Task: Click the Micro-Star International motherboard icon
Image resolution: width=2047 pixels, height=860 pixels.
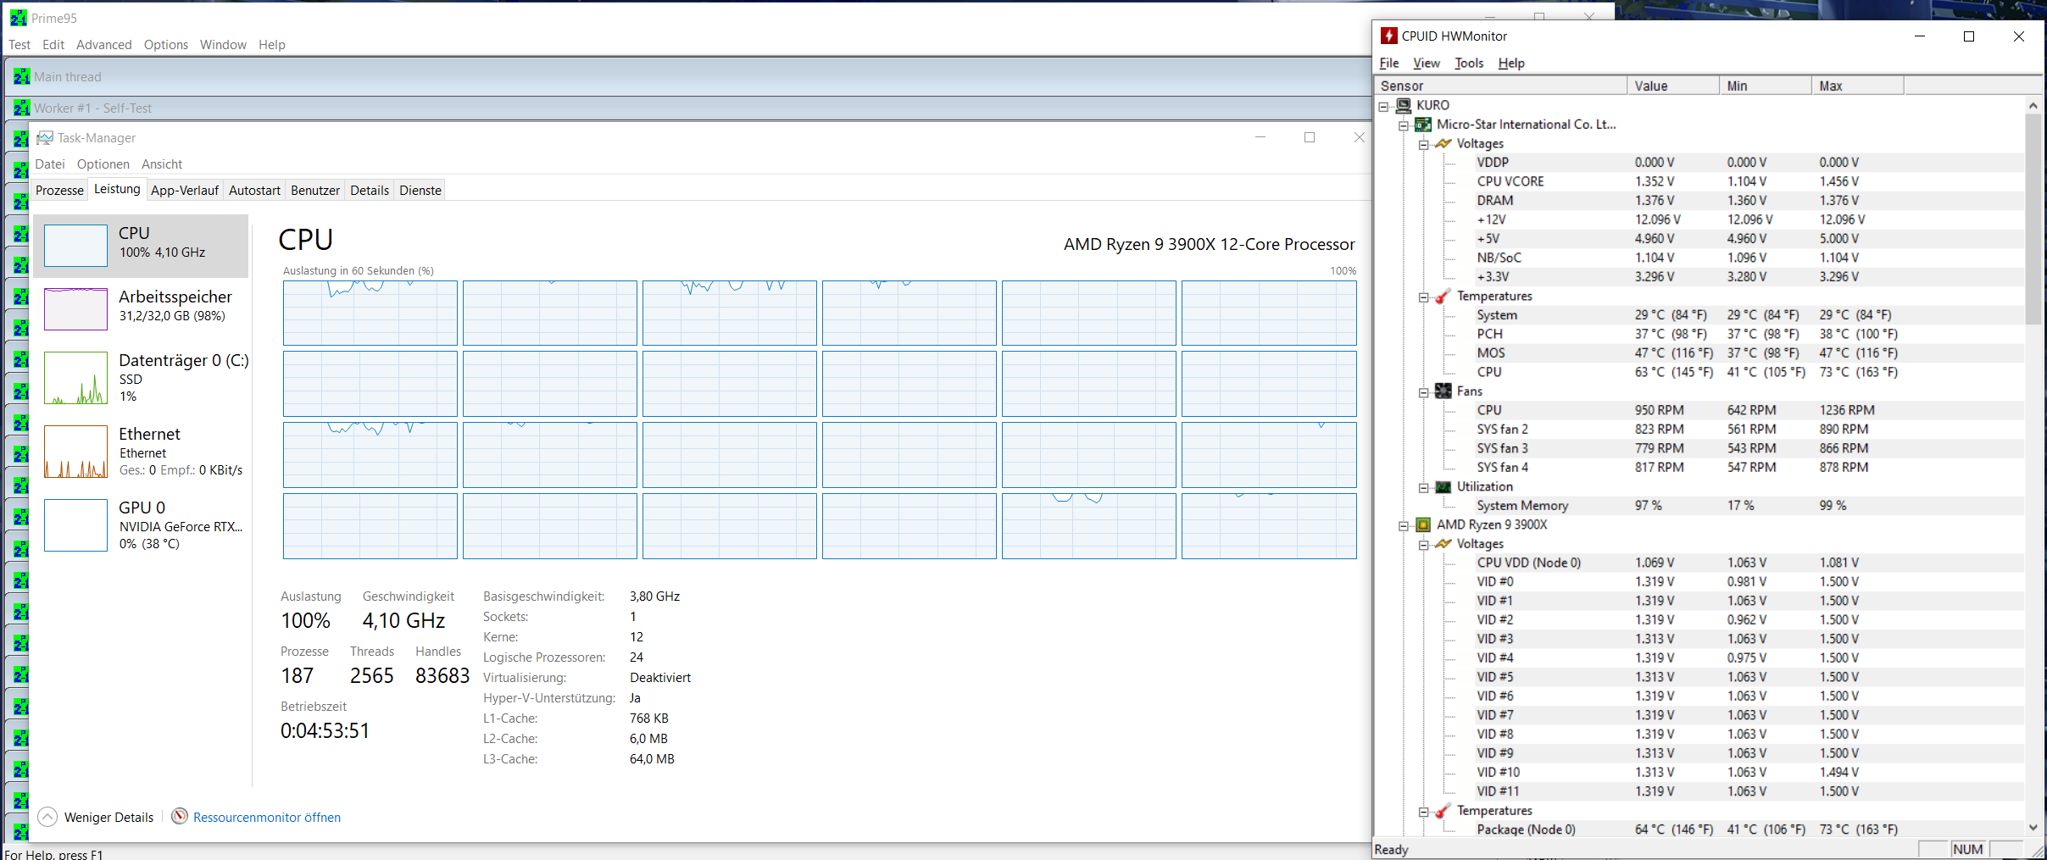Action: (x=1424, y=124)
